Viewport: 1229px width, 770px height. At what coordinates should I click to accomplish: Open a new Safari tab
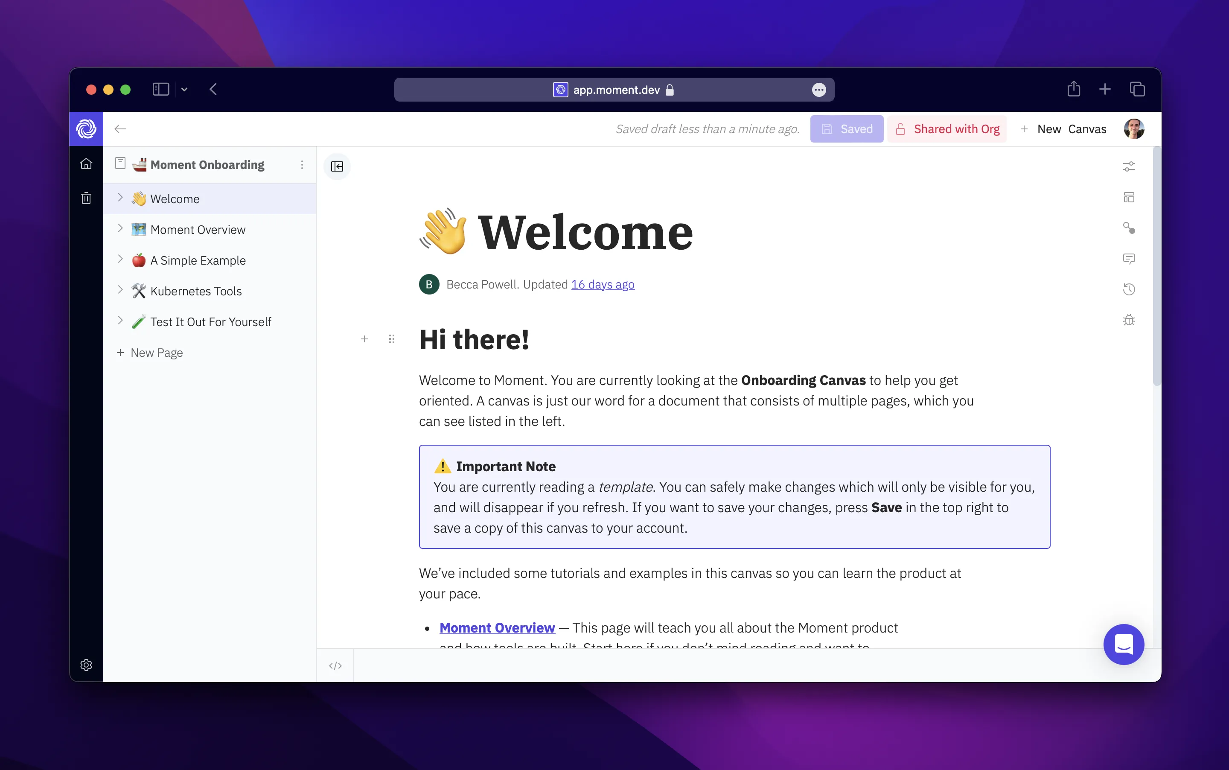[x=1105, y=90]
